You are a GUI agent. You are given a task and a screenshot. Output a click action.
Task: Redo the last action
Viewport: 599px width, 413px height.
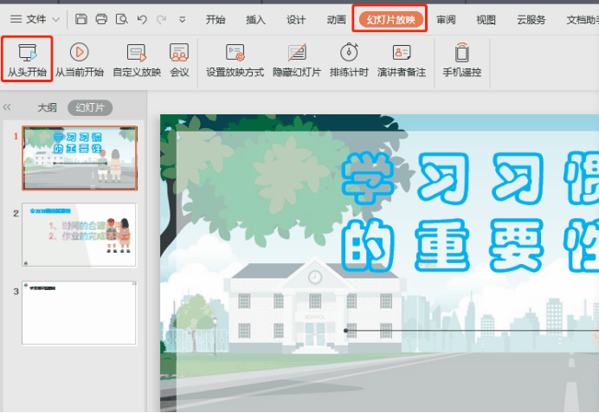162,20
